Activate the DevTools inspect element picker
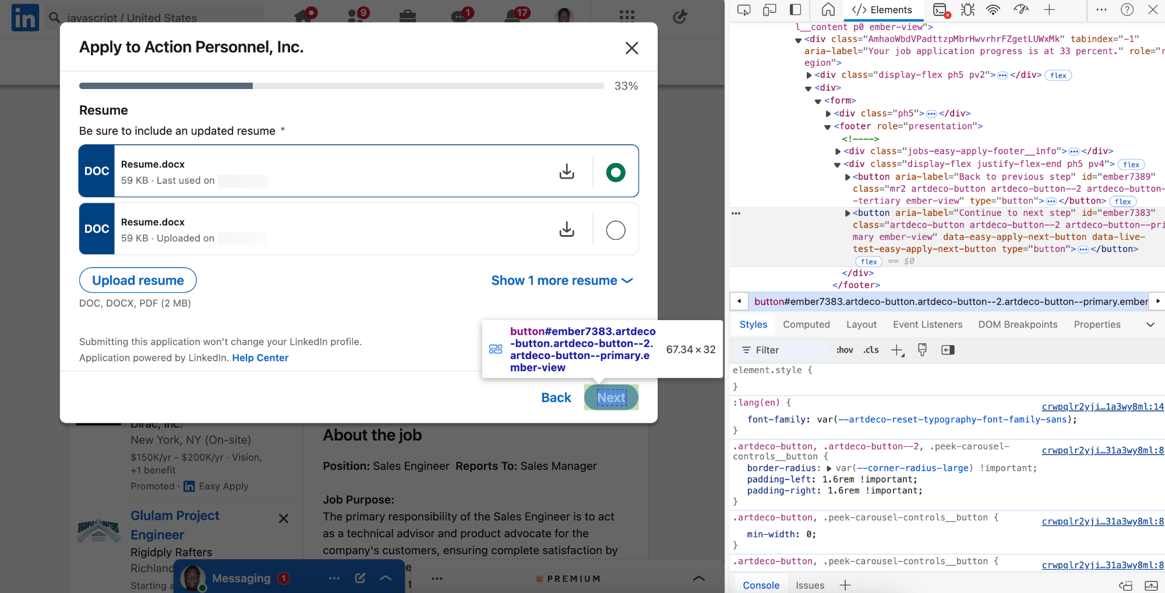The width and height of the screenshot is (1165, 593). [x=744, y=10]
